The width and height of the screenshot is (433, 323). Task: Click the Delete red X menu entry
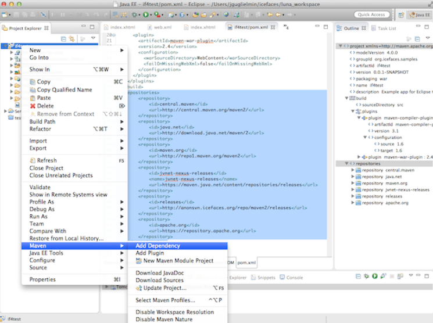tap(45, 106)
